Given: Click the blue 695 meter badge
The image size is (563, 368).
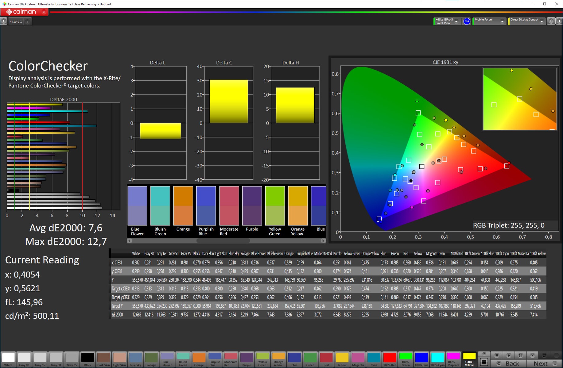Looking at the screenshot, I should click(x=467, y=21).
